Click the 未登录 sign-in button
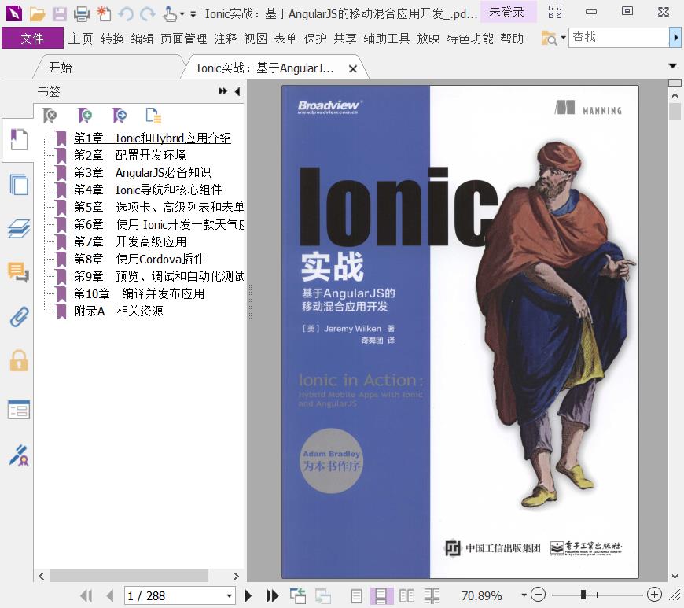684x608 pixels. (x=507, y=13)
